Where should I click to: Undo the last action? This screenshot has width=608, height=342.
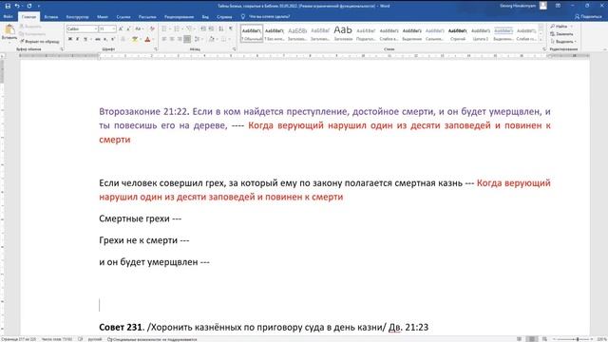coord(17,6)
